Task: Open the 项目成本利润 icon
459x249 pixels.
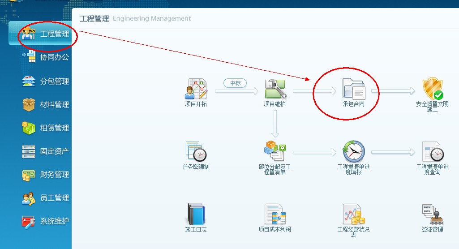Action: 275,215
